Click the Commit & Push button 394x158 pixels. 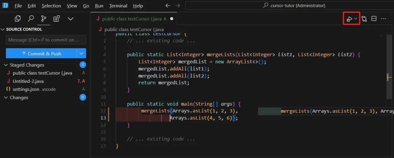click(41, 54)
